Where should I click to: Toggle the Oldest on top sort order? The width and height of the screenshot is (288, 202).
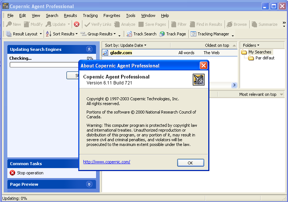[x=220, y=45]
